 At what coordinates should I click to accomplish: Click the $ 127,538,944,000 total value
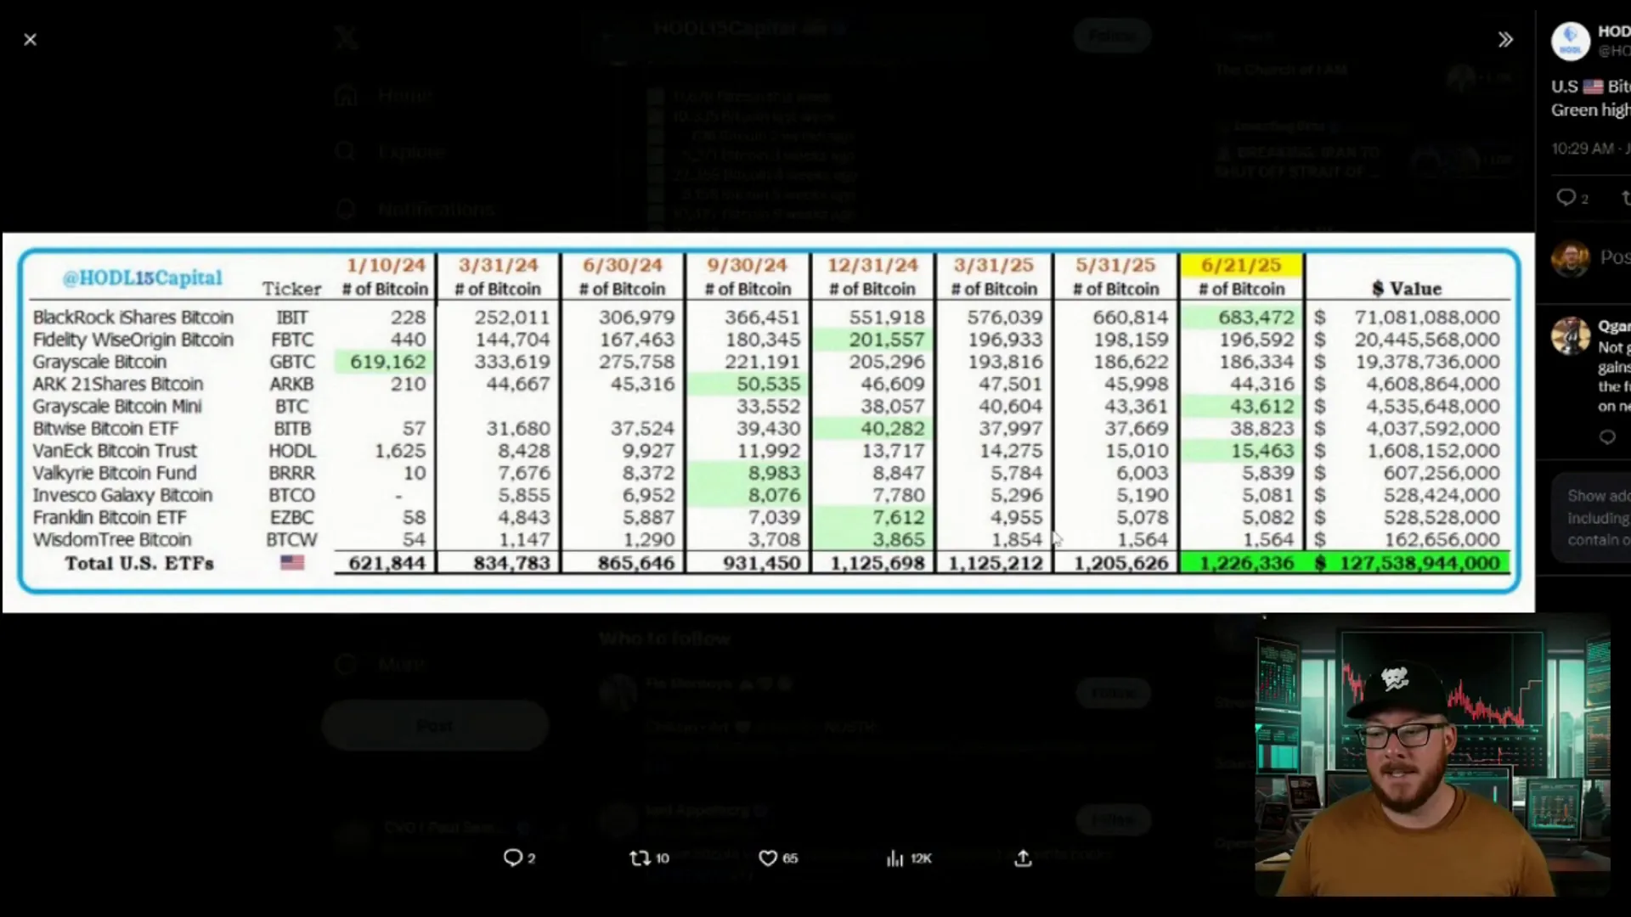pyautogui.click(x=1408, y=563)
